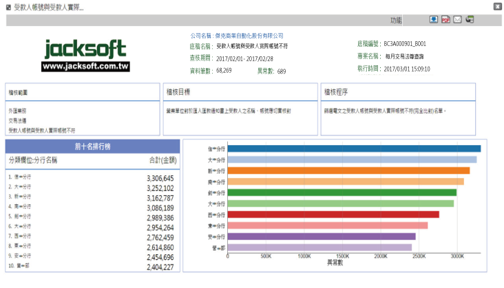Click the red bar in the chart
The width and height of the screenshot is (504, 288).
[333, 214]
